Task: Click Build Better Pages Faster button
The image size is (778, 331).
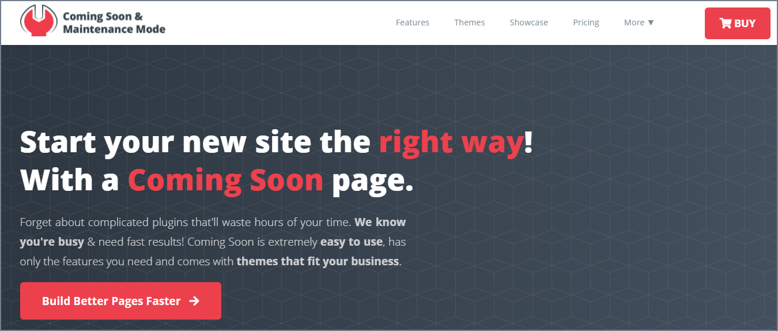Action: click(x=120, y=300)
